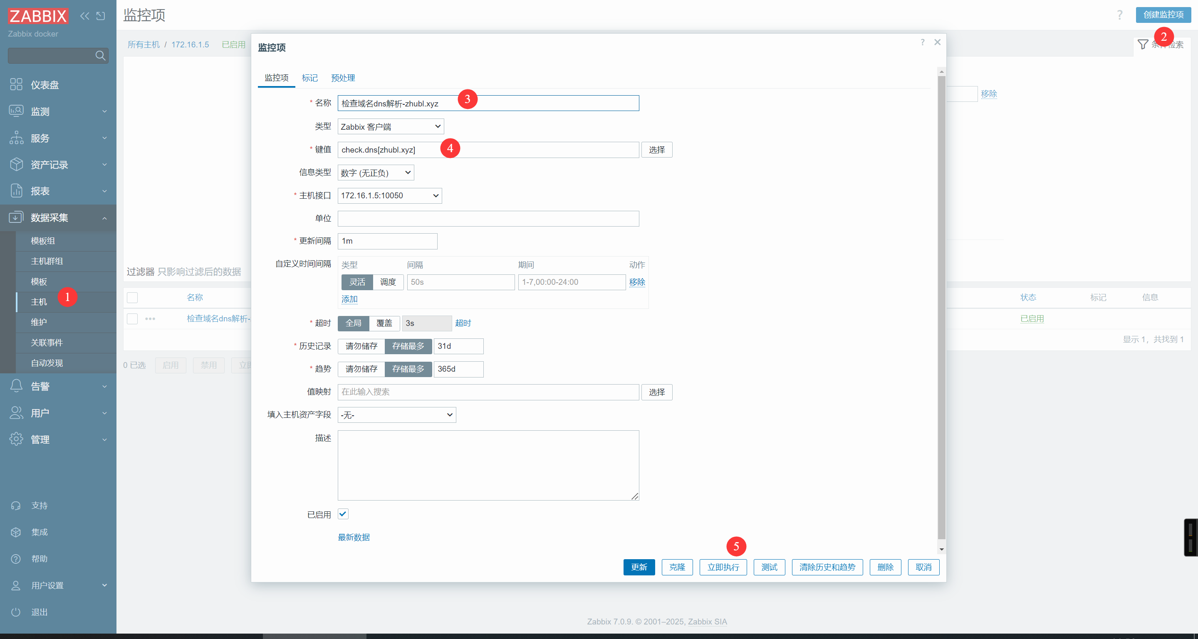Expand the 监测 menu chevron
This screenshot has width=1198, height=639.
105,111
